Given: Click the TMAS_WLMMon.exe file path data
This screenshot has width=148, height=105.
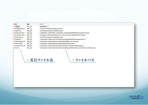Looking at the screenshot, I should [68, 48].
